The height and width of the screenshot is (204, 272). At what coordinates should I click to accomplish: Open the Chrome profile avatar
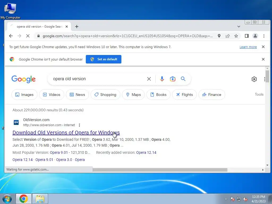tap(255, 36)
